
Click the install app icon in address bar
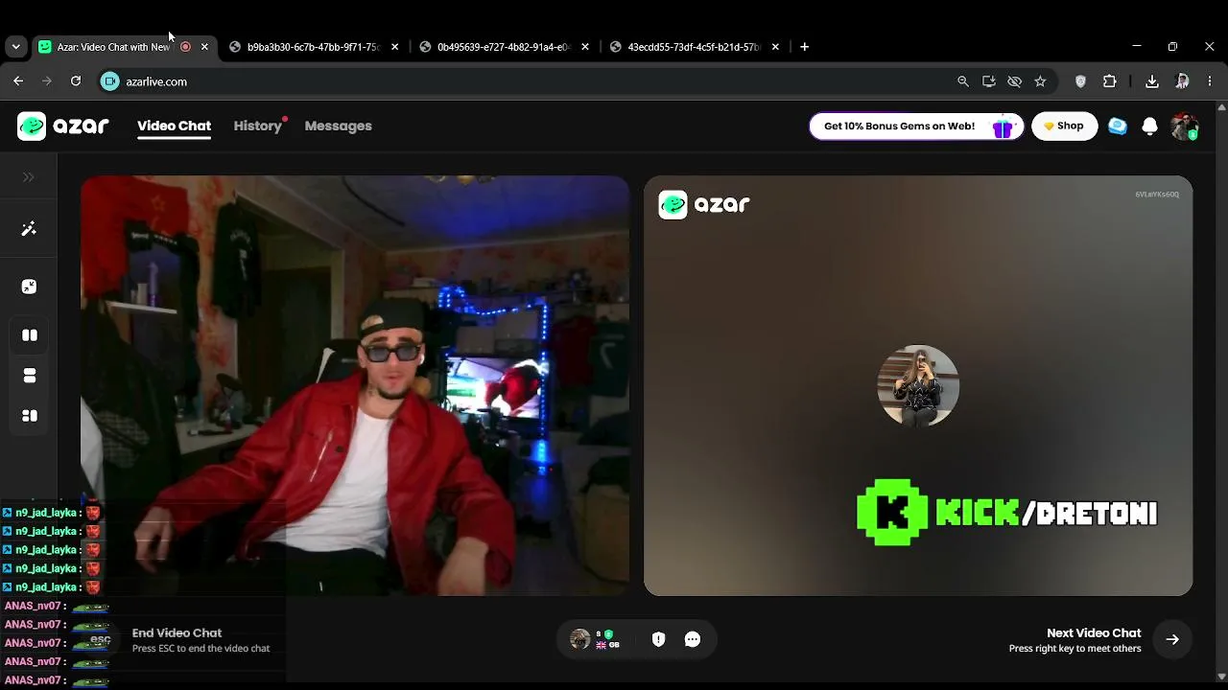tap(989, 81)
